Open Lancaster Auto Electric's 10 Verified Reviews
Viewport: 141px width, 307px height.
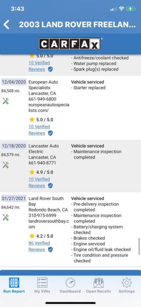(39, 183)
